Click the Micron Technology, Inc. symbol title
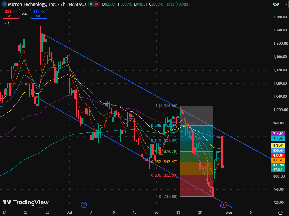The width and height of the screenshot is (289, 216). pos(32,4)
